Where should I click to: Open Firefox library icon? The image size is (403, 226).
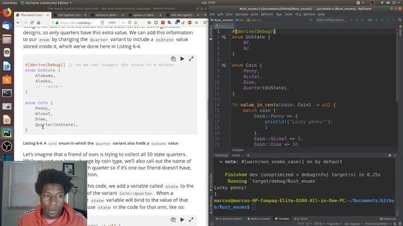tap(149, 23)
